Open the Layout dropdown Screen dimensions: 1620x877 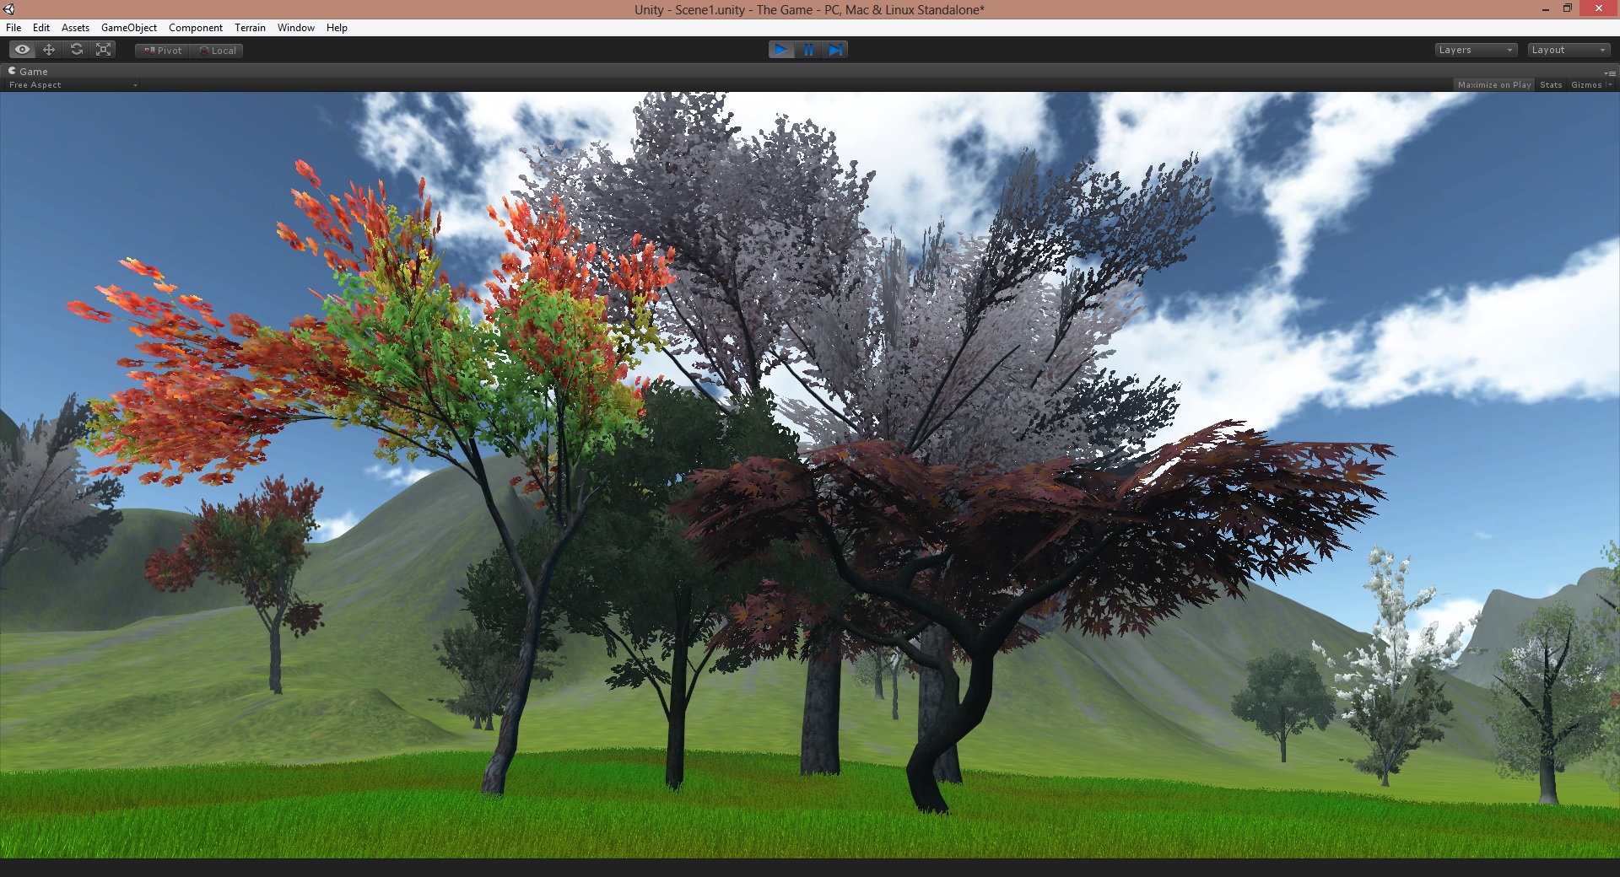pos(1568,50)
